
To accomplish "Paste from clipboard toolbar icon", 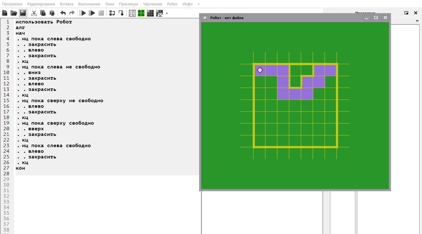I will [52, 13].
